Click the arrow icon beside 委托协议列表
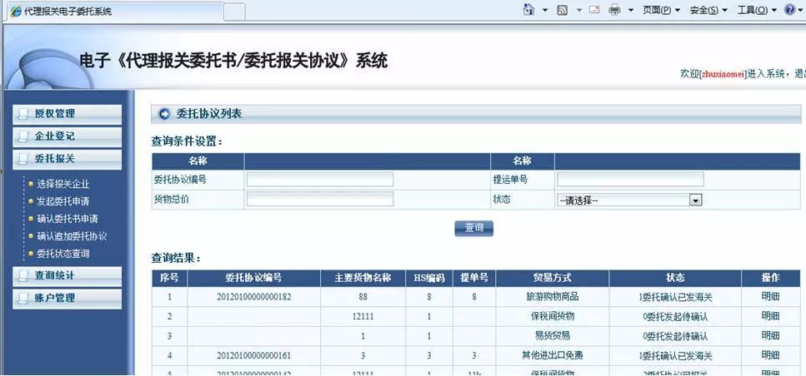The height and width of the screenshot is (376, 806). pos(163,115)
